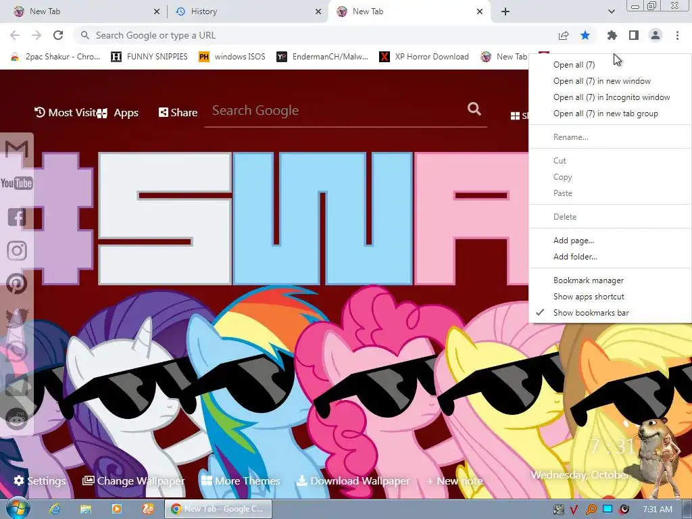Click the magnifier search icon on page

pos(474,109)
